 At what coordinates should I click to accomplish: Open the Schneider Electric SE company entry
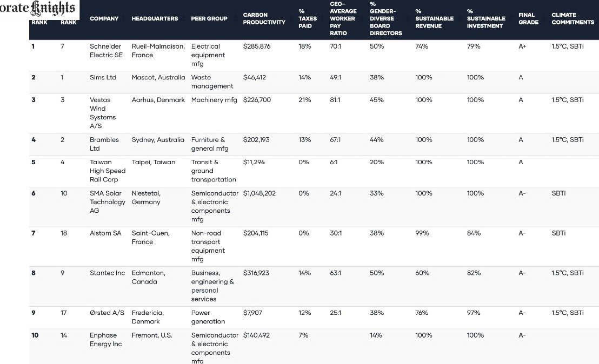[x=106, y=51]
